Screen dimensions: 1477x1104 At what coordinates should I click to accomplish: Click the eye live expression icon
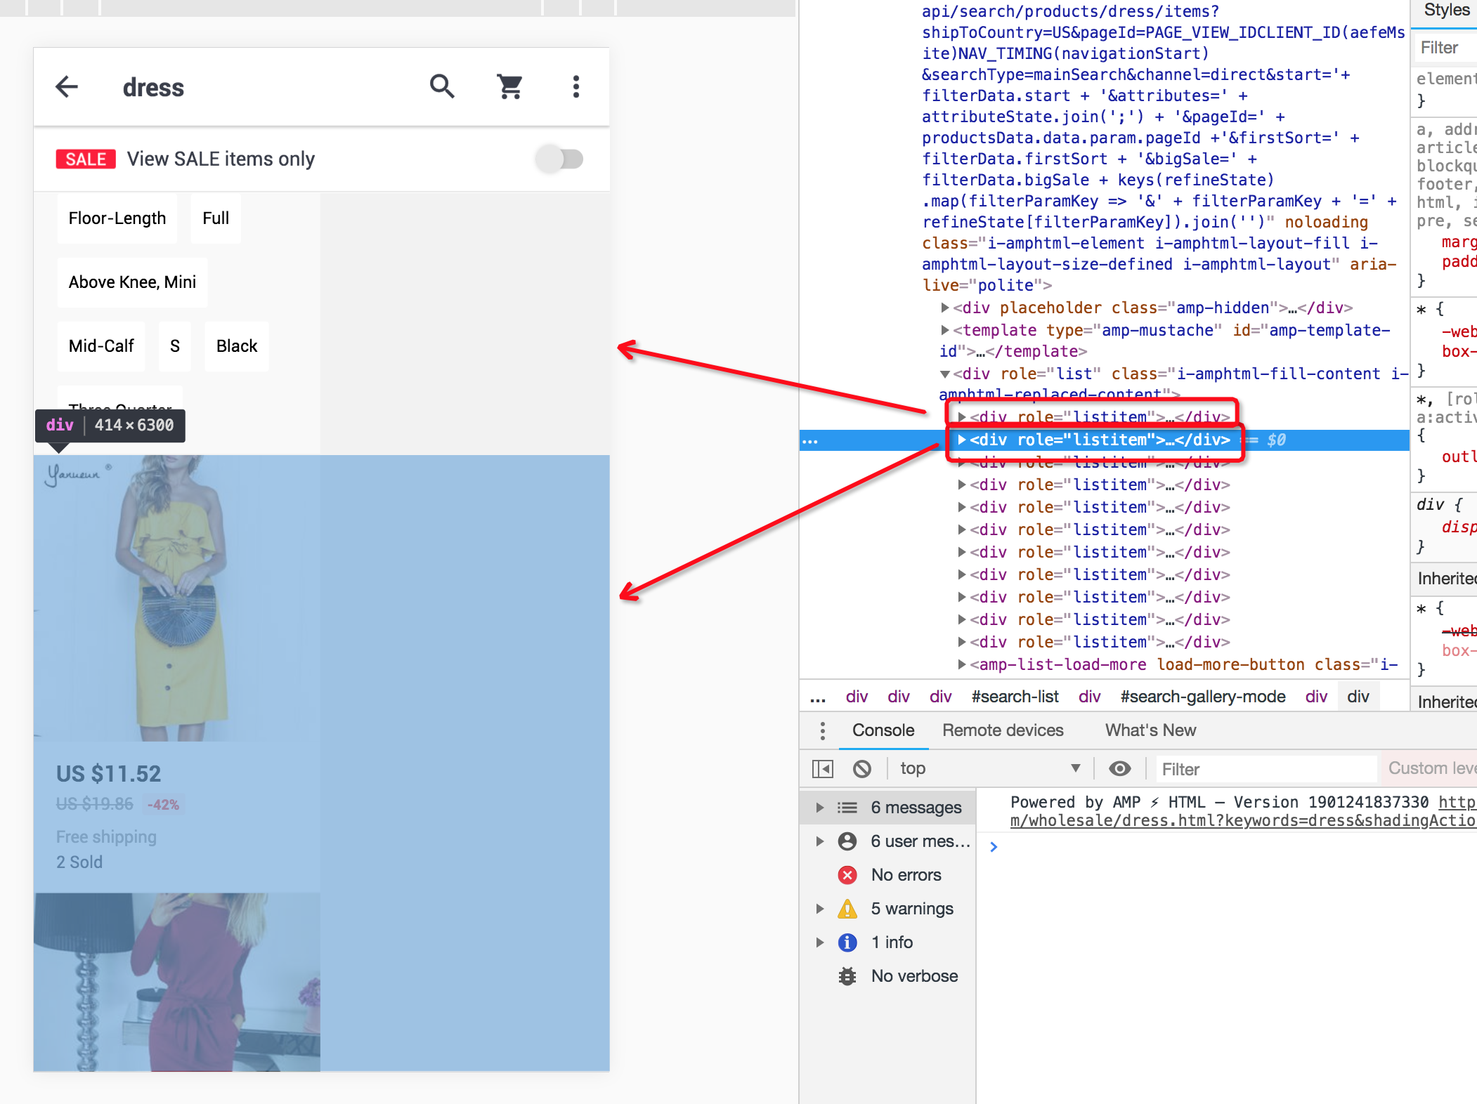[x=1119, y=769]
